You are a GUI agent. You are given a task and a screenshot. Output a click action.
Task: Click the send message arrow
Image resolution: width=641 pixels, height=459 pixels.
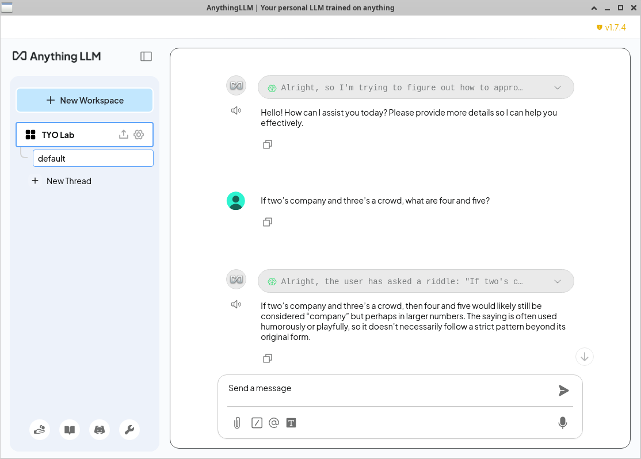(564, 391)
